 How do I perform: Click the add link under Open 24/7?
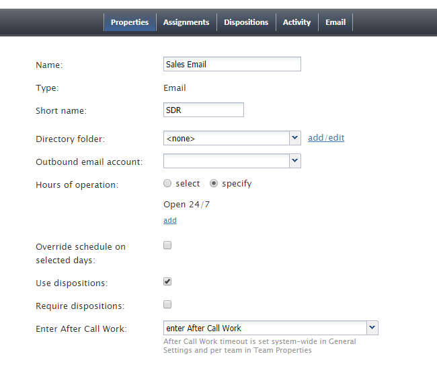click(170, 220)
